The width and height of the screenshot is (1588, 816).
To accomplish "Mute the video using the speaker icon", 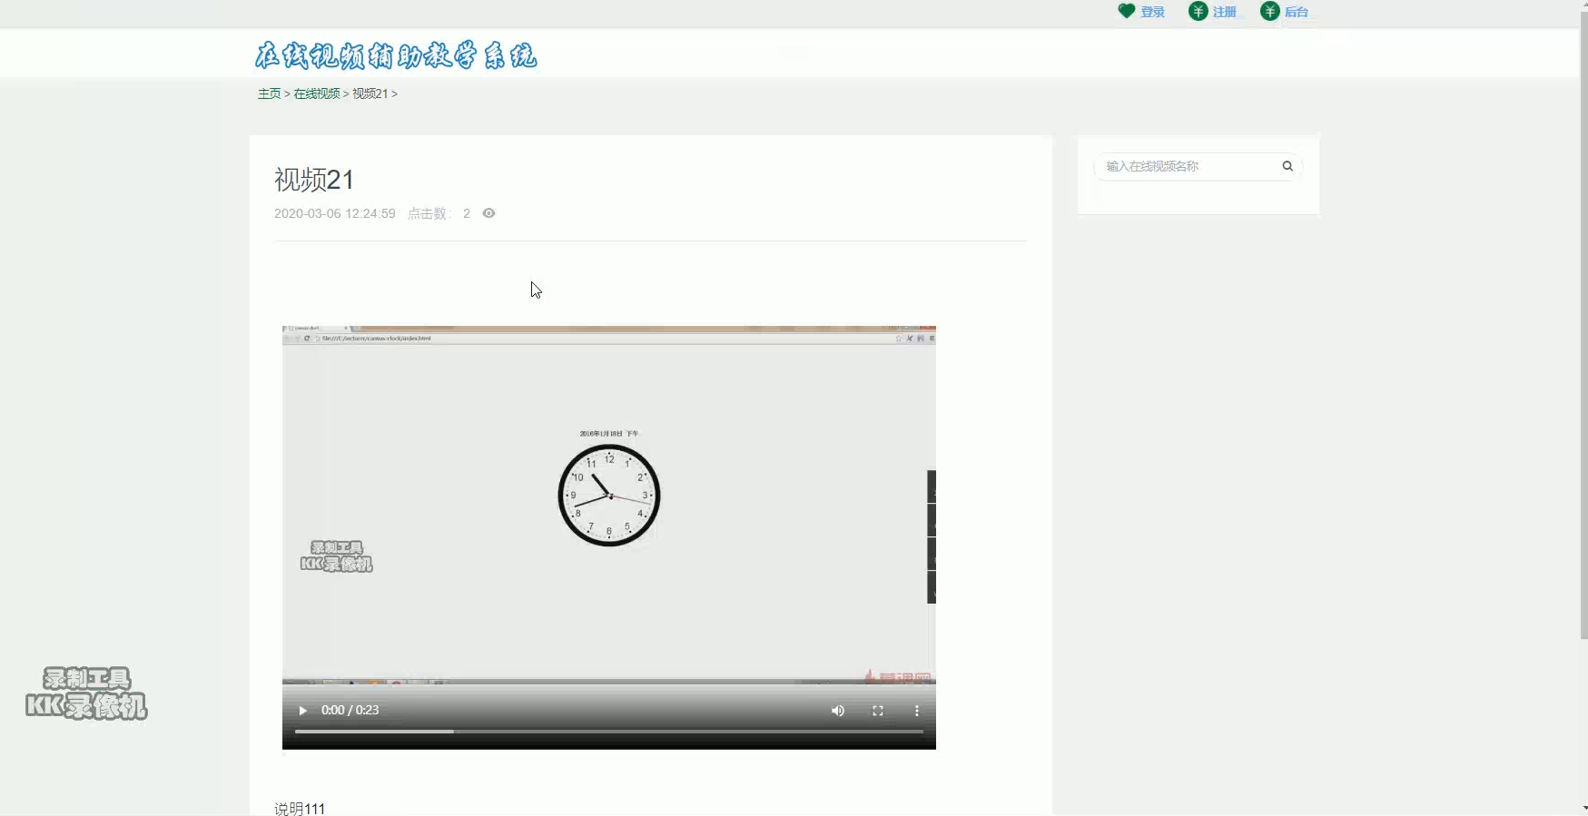I will coord(838,711).
